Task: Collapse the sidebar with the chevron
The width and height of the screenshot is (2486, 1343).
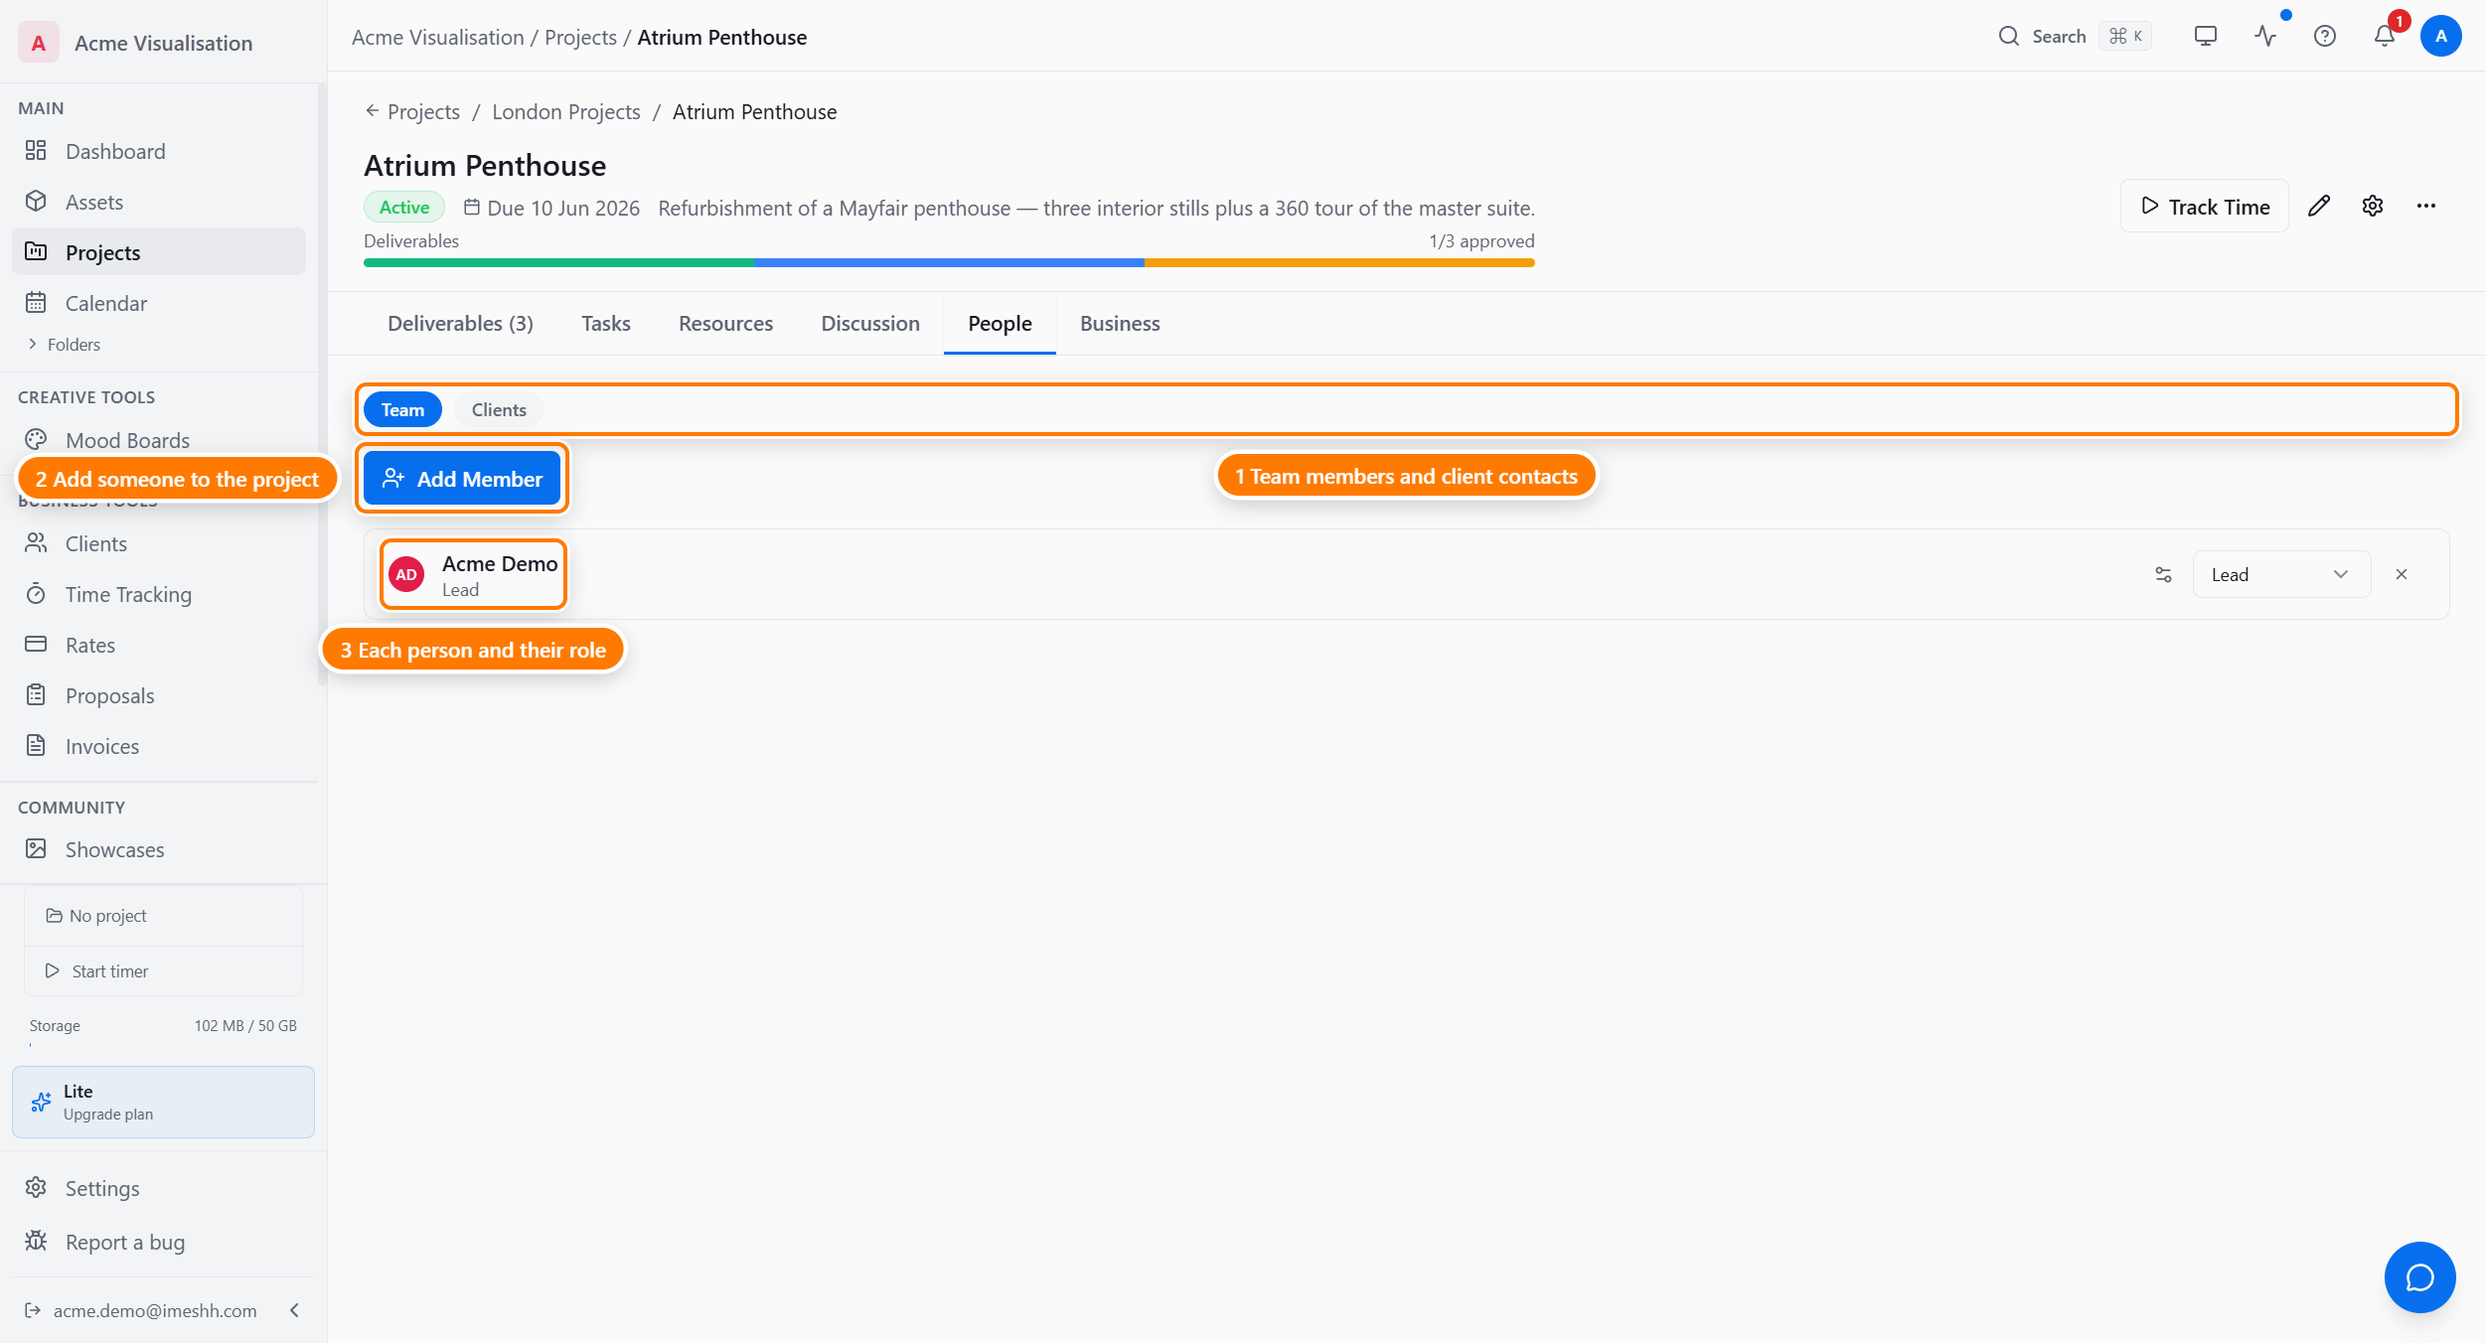Action: click(295, 1310)
